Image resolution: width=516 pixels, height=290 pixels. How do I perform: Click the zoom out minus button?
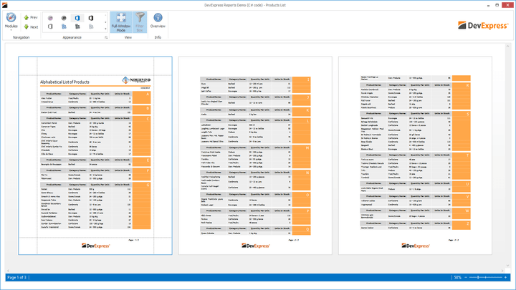(467, 277)
